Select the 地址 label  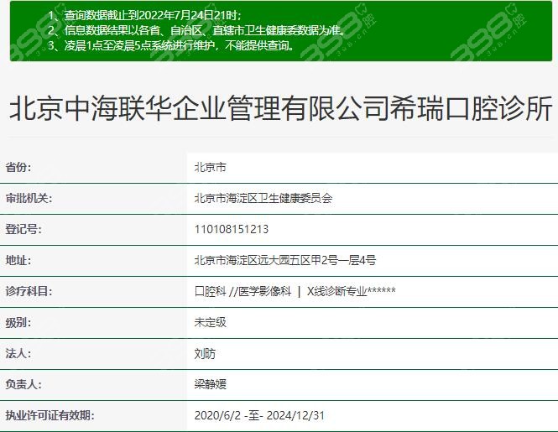[18, 261]
